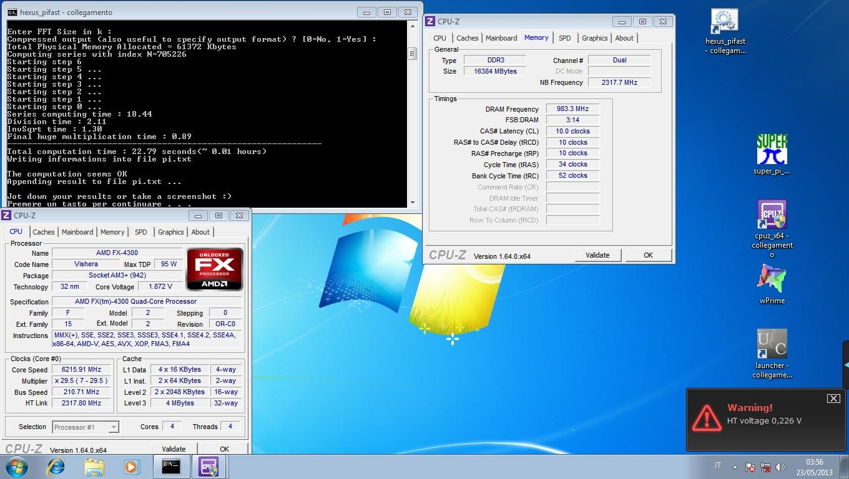
Task: Open hexus_pifast shortcut on desktop
Action: click(x=725, y=31)
